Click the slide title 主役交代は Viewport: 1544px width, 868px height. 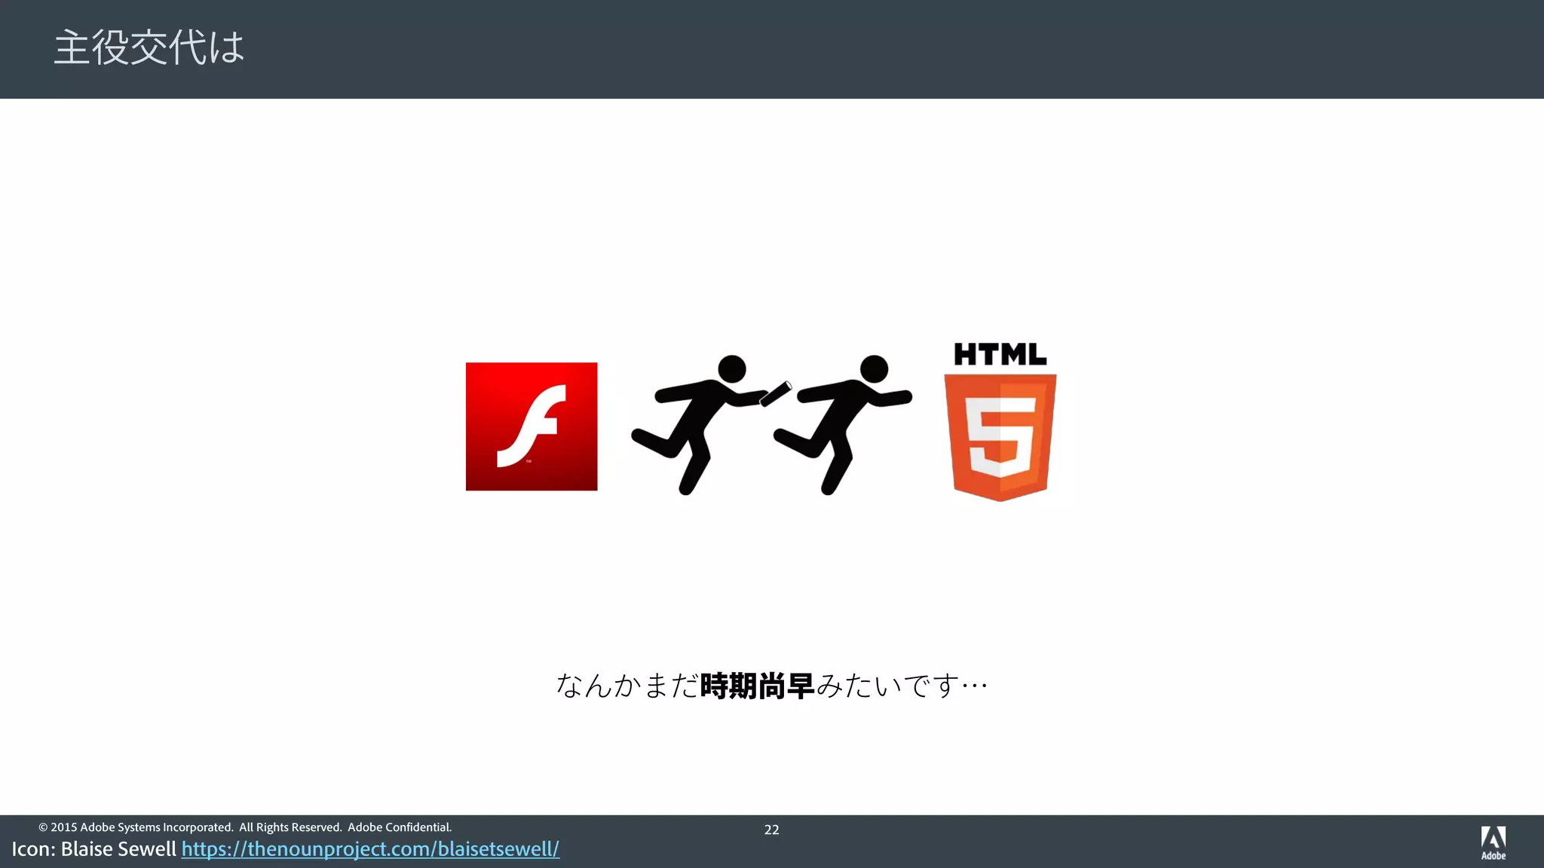pos(149,47)
